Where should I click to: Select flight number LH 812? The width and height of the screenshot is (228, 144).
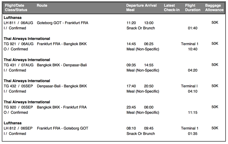[x=10, y=128]
